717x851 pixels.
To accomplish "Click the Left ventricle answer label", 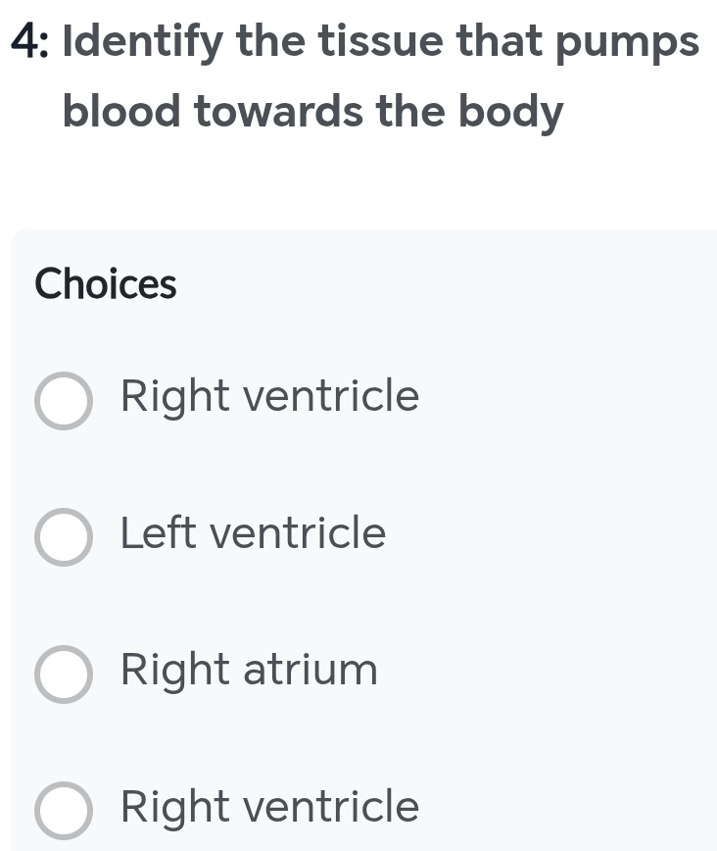I will coord(252,533).
